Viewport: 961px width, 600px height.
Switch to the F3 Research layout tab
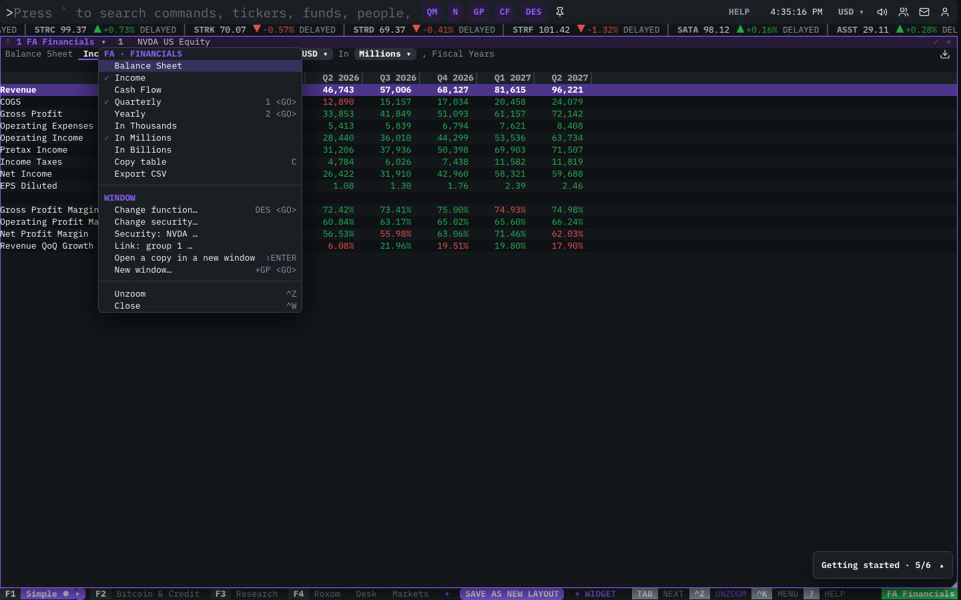click(246, 594)
